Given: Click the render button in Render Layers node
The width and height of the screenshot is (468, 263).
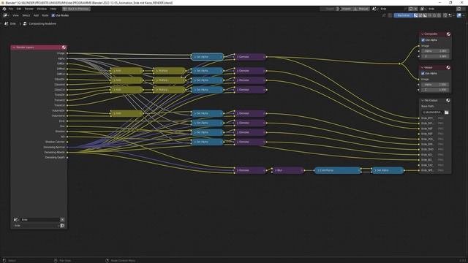Looking at the screenshot, I should (x=62, y=226).
